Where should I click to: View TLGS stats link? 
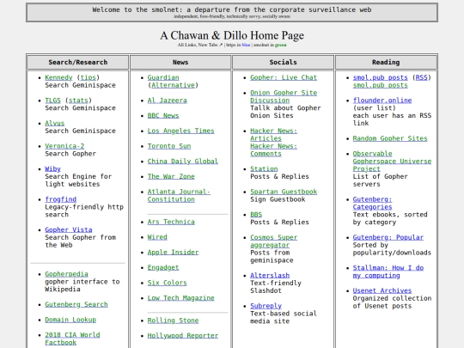coord(78,101)
